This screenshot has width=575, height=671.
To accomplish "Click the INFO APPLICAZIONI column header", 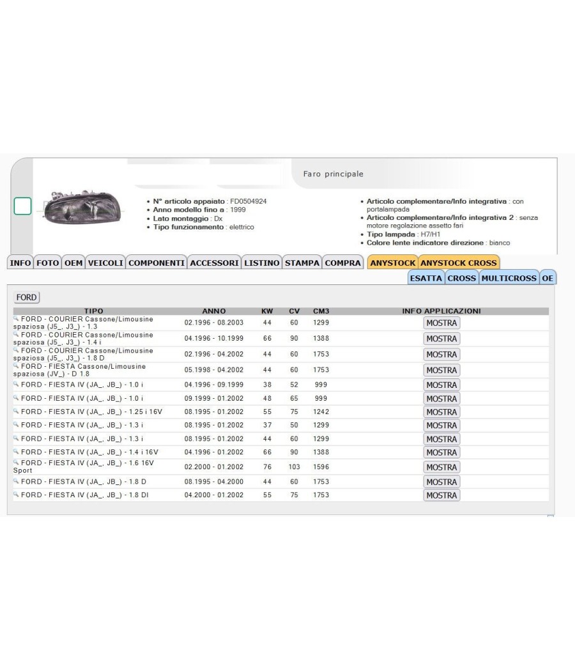I will click(441, 311).
